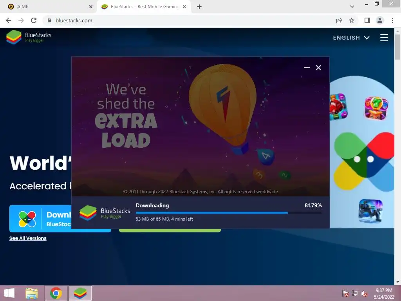Open the Action Center flag tray icon
This screenshot has height=301, width=401.
345,294
